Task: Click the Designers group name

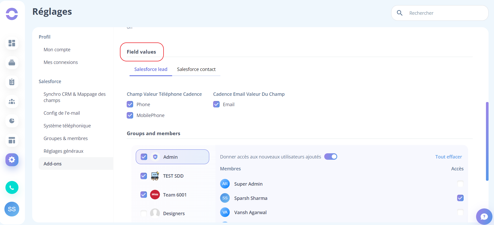Action: [174, 213]
